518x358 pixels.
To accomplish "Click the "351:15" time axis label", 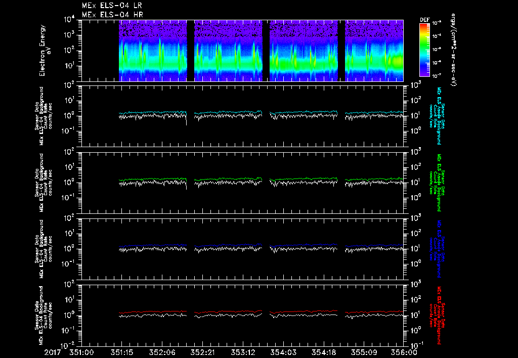I will coord(122,352).
